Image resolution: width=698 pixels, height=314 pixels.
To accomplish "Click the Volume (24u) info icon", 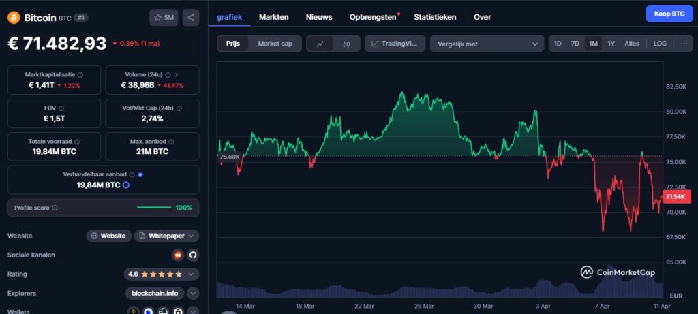I will 168,75.
